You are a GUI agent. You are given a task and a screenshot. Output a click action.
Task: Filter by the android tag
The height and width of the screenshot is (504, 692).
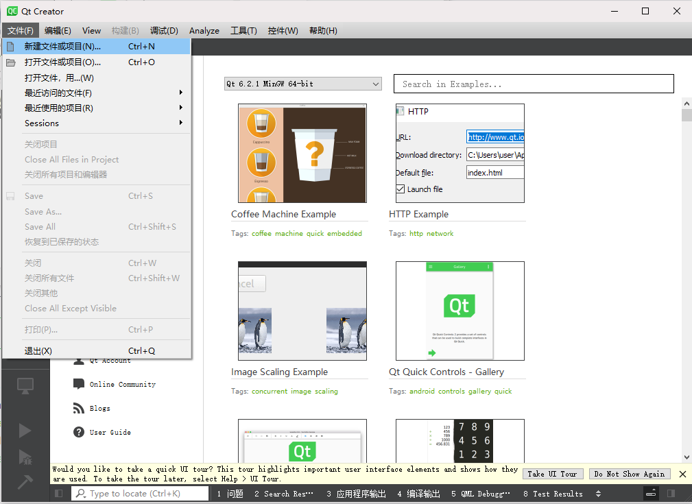[x=422, y=392]
